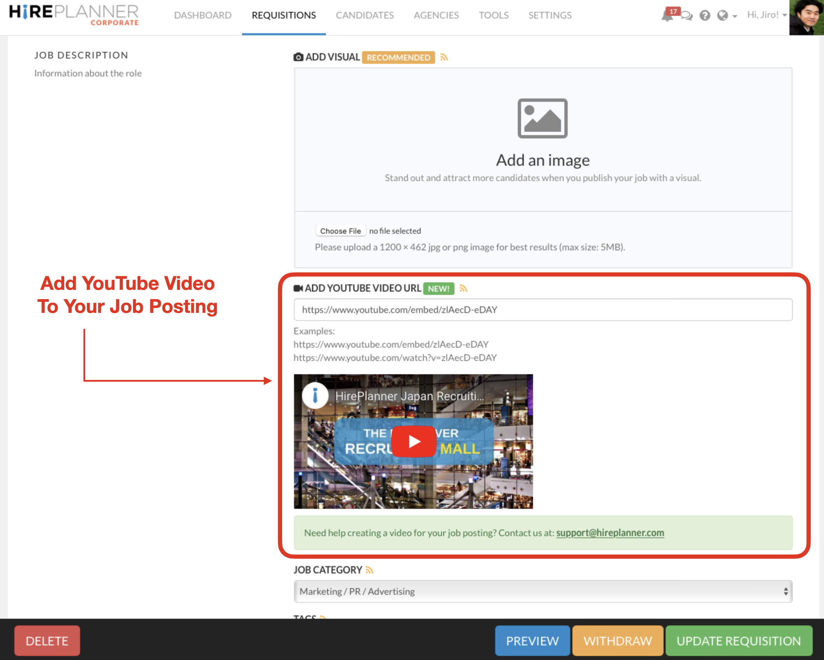
Task: Click the RSS icon beside YouTube Video URL
Action: coord(463,288)
